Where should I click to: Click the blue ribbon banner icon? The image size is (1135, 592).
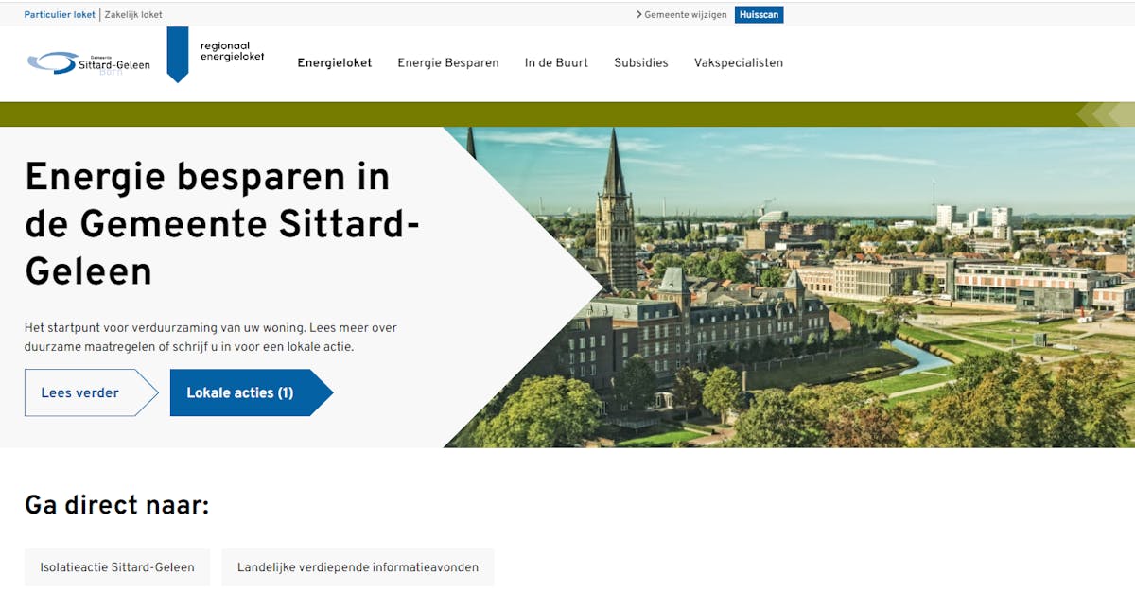point(178,54)
